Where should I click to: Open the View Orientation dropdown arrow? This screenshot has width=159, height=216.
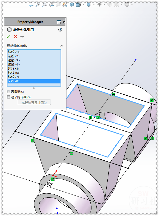pyautogui.click(x=83, y=5)
